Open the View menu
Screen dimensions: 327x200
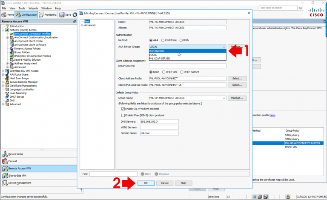12,8
